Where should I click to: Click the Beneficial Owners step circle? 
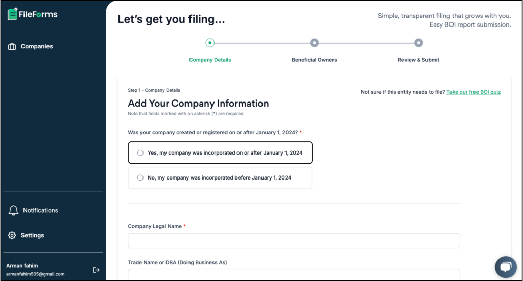tap(314, 43)
